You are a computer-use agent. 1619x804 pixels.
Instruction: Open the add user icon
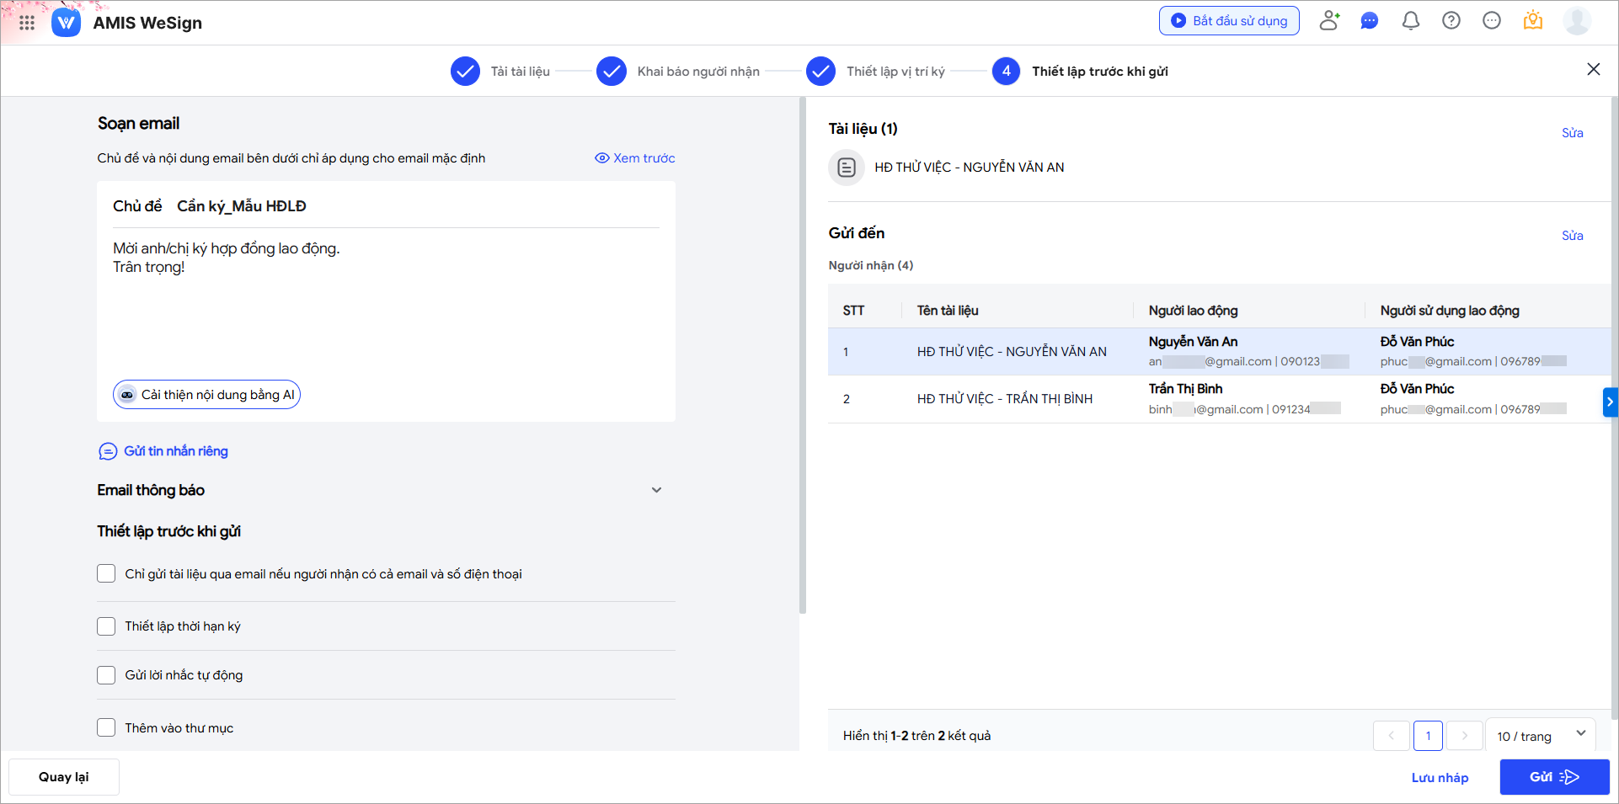coord(1329,21)
